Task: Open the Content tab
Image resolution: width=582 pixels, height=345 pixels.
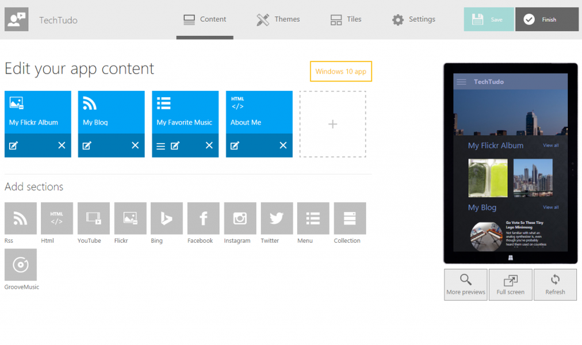Action: point(205,20)
